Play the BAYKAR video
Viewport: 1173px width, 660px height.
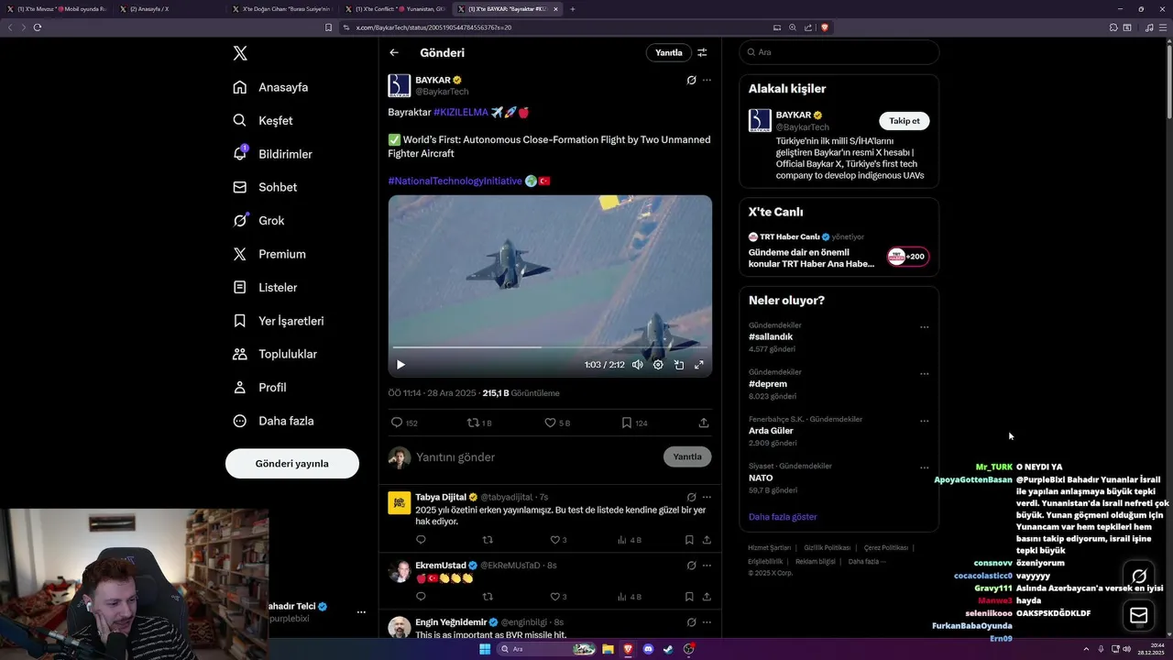point(400,364)
